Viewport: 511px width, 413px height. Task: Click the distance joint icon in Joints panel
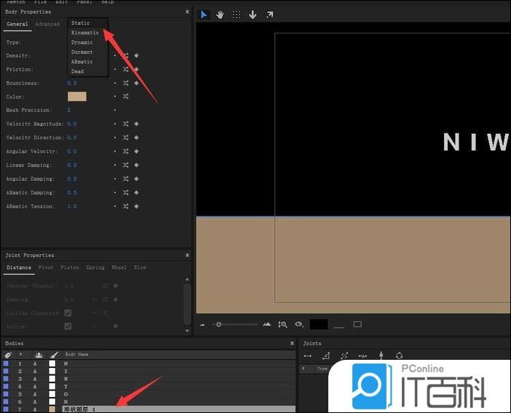coord(308,356)
